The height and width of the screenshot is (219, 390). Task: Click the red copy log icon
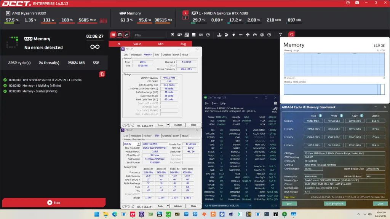[x=102, y=74]
